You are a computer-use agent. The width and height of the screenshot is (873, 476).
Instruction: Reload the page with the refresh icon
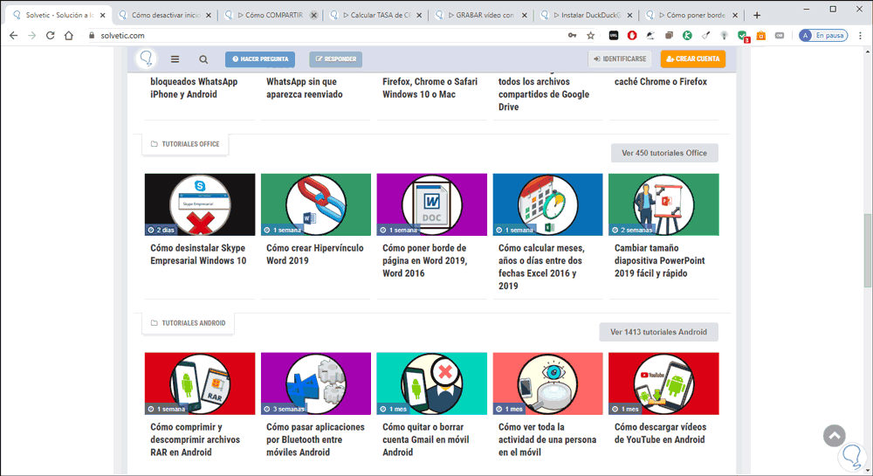tap(50, 35)
